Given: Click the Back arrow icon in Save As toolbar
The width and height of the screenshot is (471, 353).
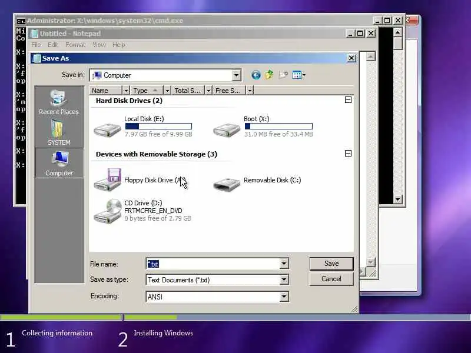Looking at the screenshot, I should pyautogui.click(x=256, y=75).
